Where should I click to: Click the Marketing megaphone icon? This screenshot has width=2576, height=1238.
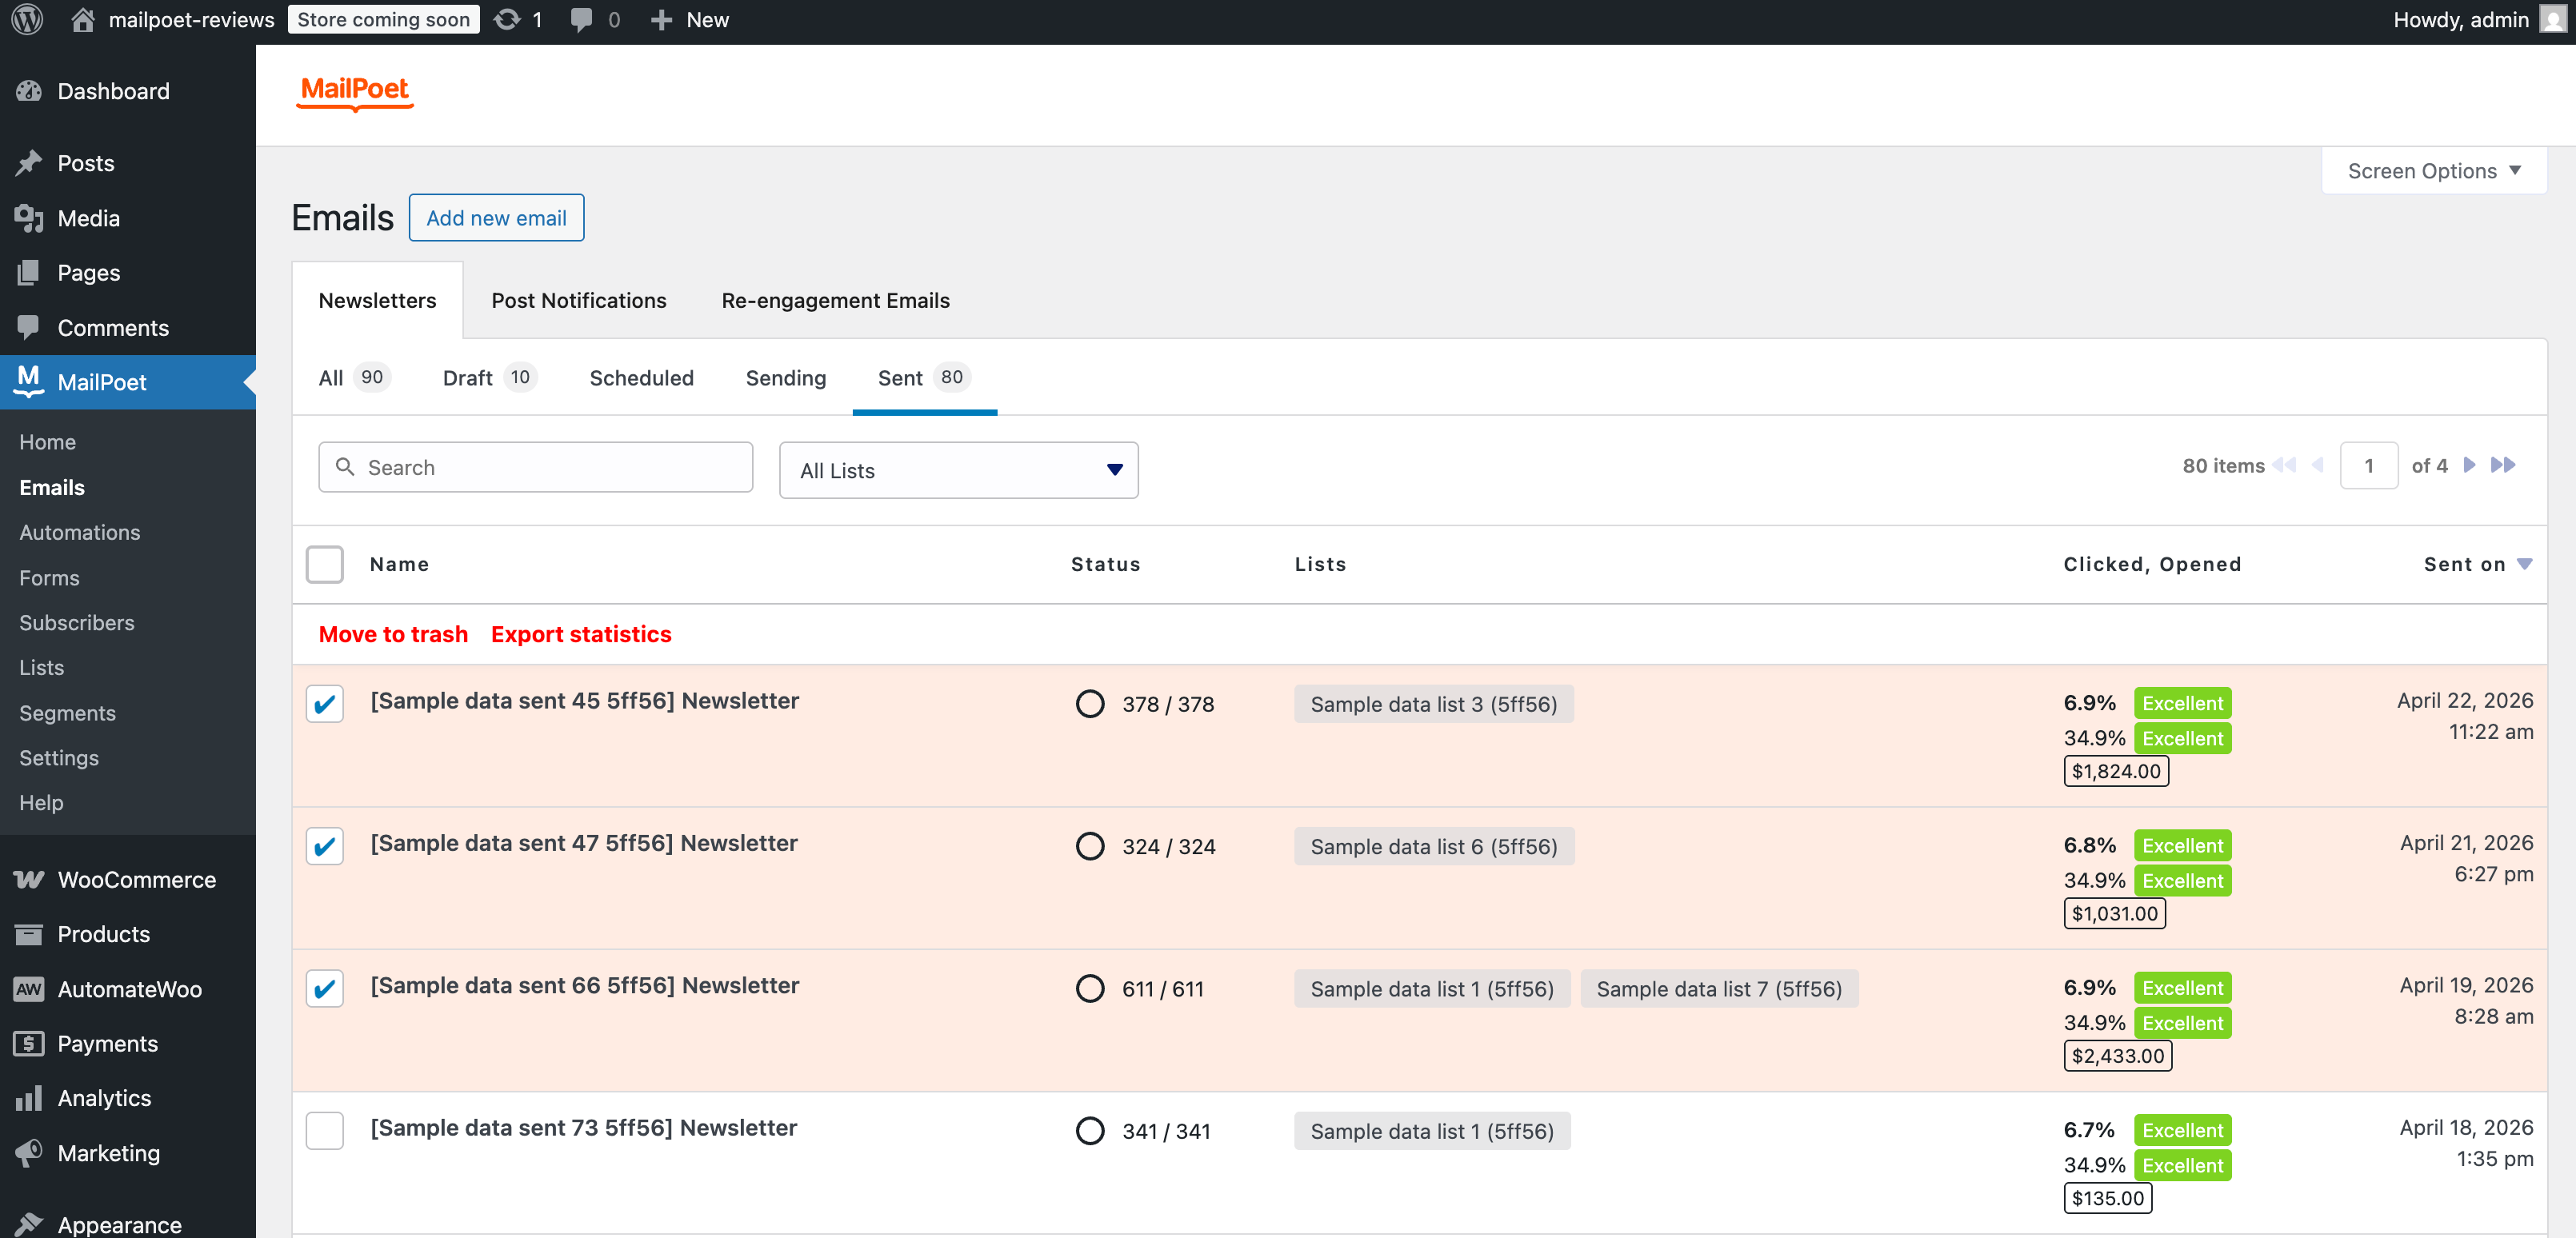[29, 1152]
